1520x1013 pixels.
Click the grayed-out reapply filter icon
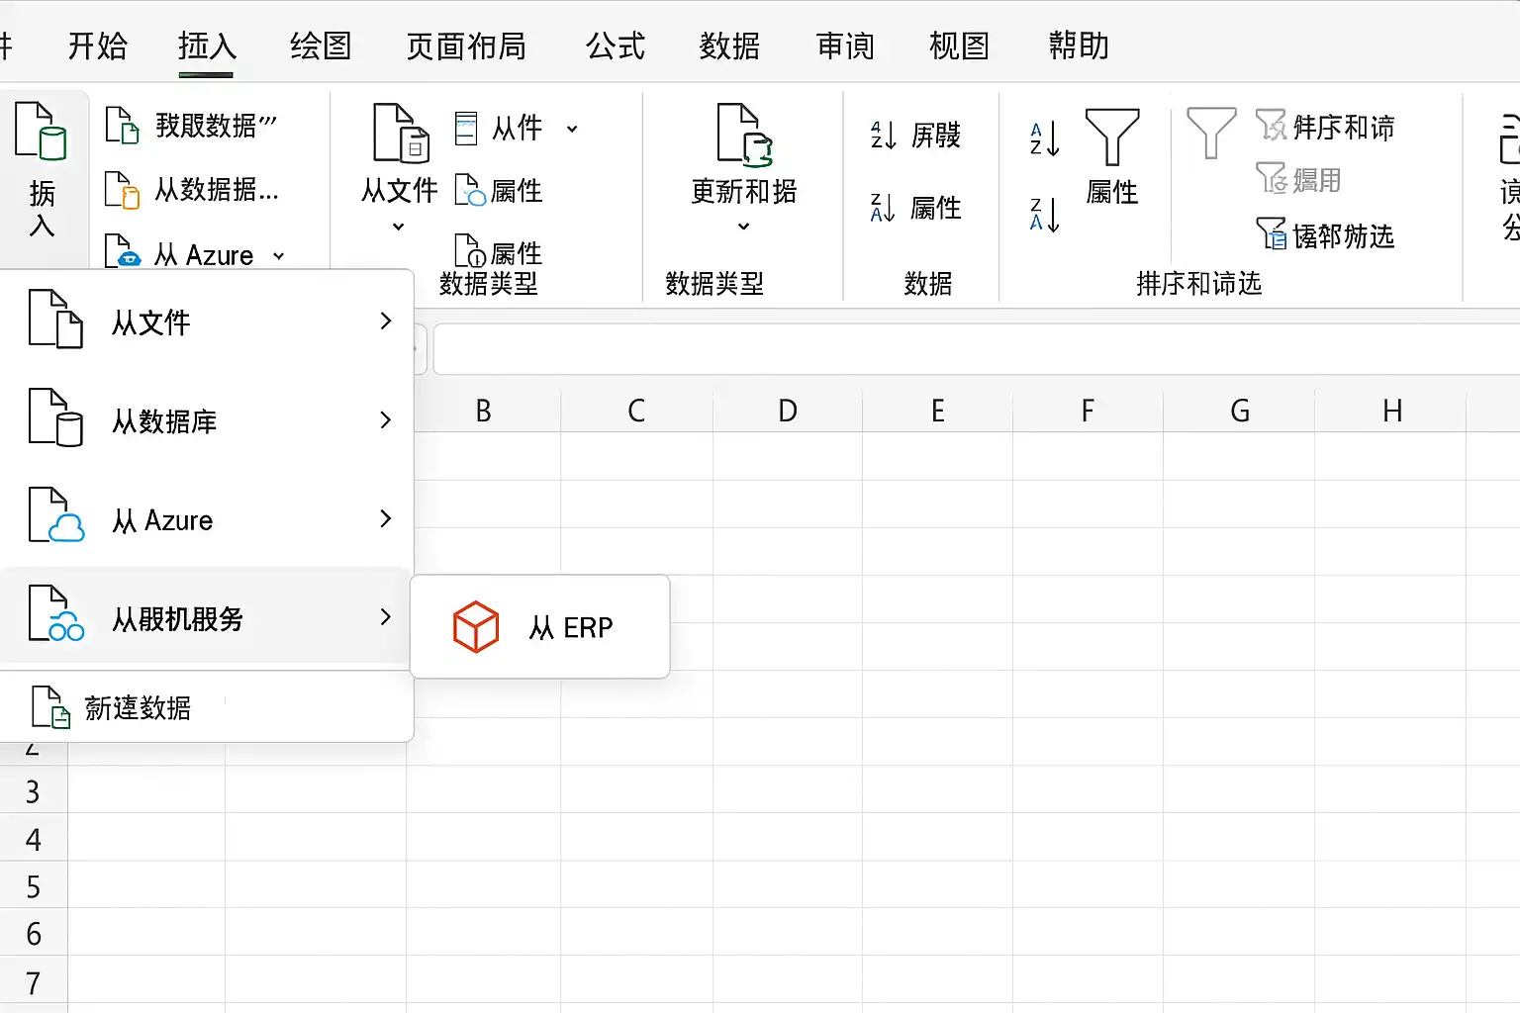(x=1271, y=178)
